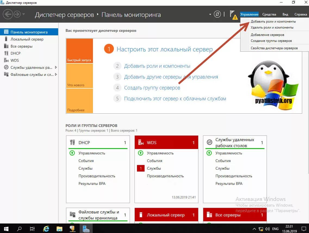Click the refresh icon in header
The image size is (309, 233).
pos(217,14)
